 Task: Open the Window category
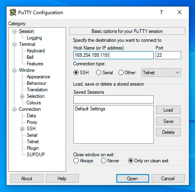click(x=27, y=70)
